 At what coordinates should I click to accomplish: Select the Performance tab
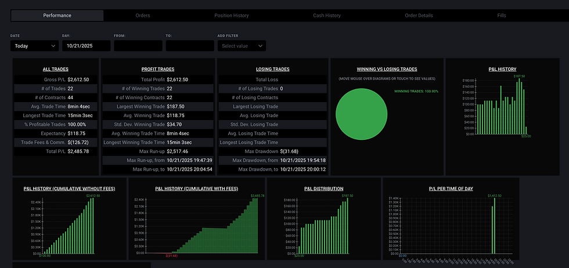click(x=57, y=16)
